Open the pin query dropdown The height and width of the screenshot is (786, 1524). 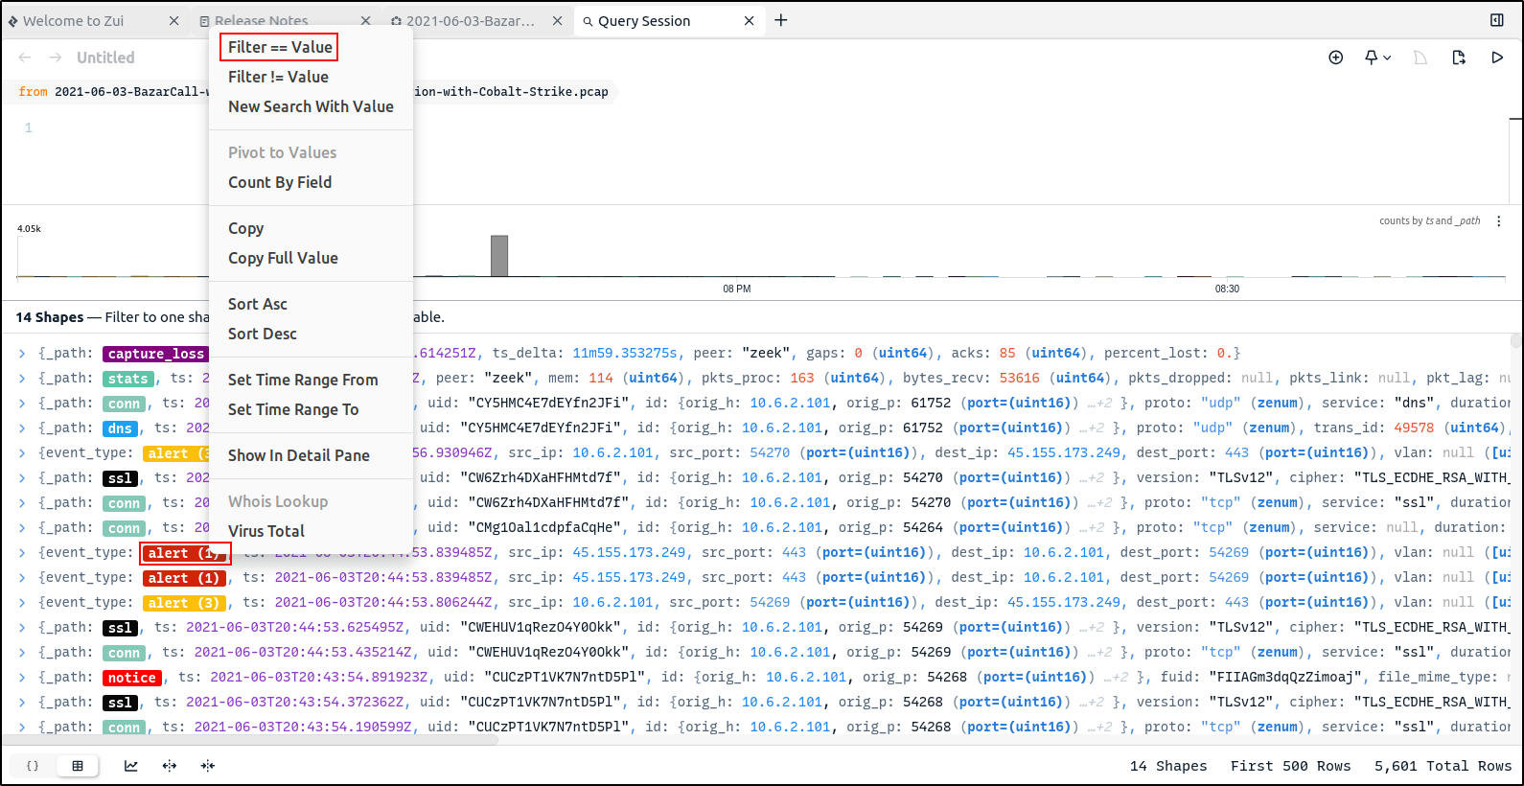(x=1377, y=58)
